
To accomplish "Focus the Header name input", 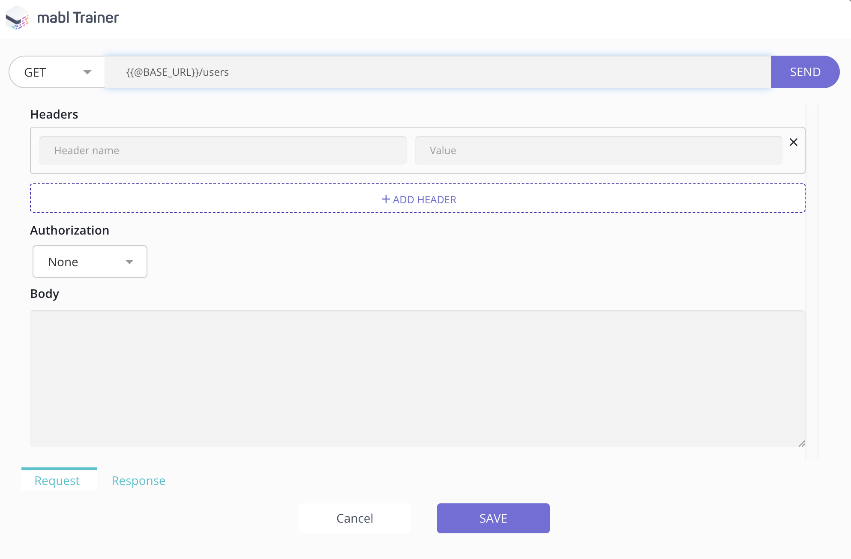I will 222,150.
